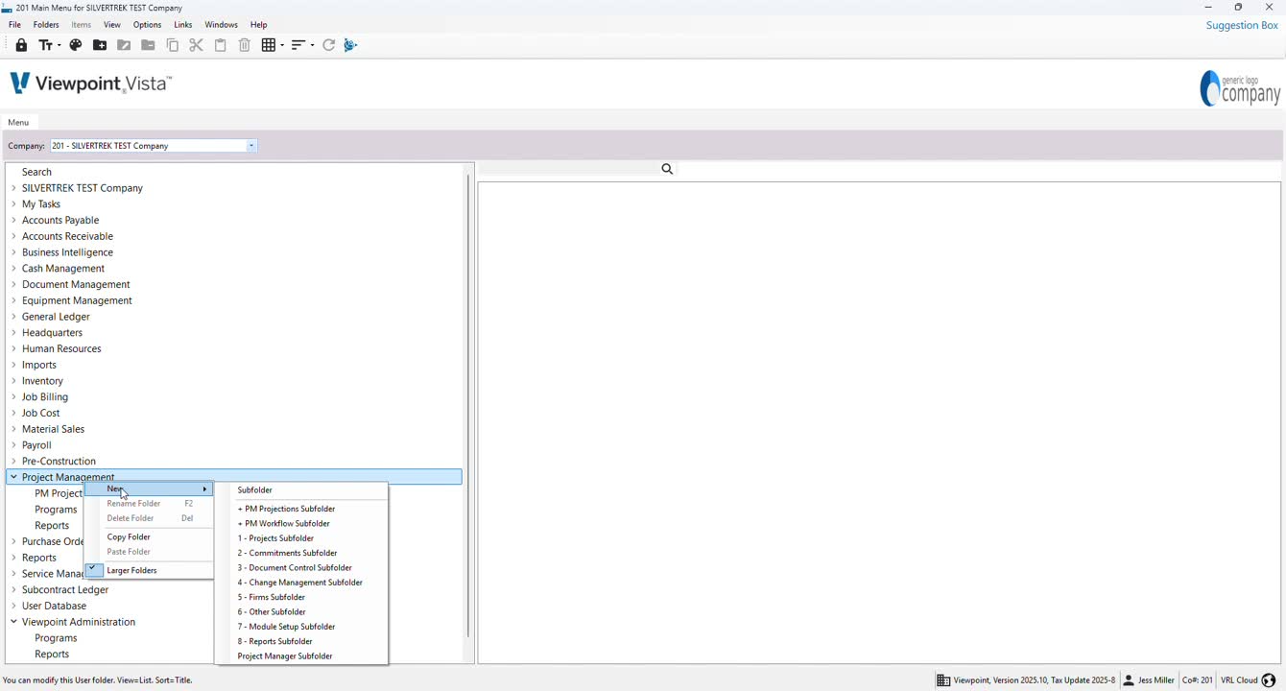Open the Links menu

[x=183, y=25]
